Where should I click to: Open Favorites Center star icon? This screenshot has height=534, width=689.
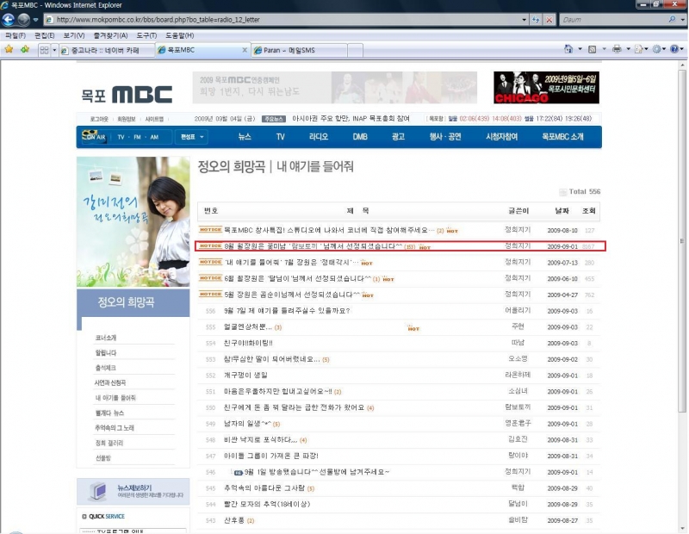pos(9,50)
